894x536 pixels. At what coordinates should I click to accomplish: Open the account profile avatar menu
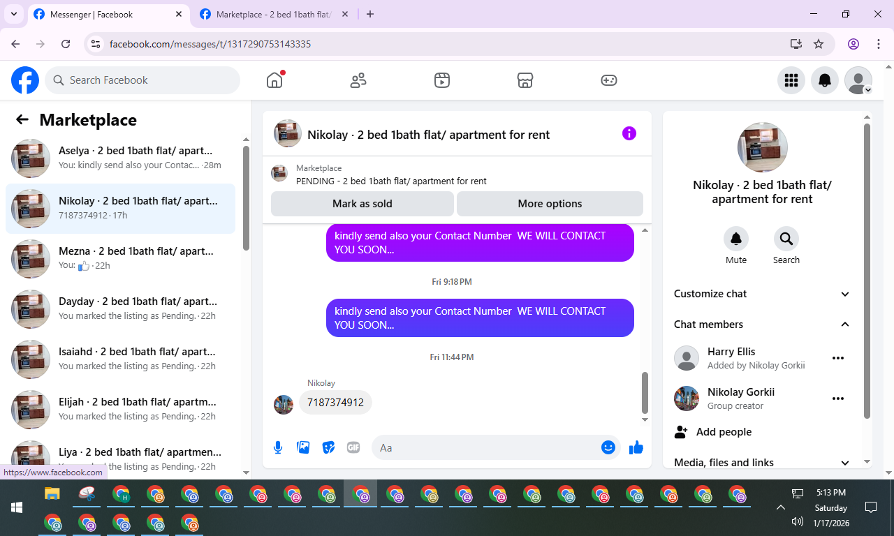(x=858, y=80)
